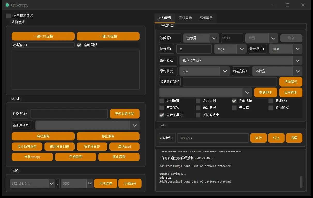The image size is (313, 198).
Task: Check the 录制屏幕 option
Action: [x=162, y=101]
